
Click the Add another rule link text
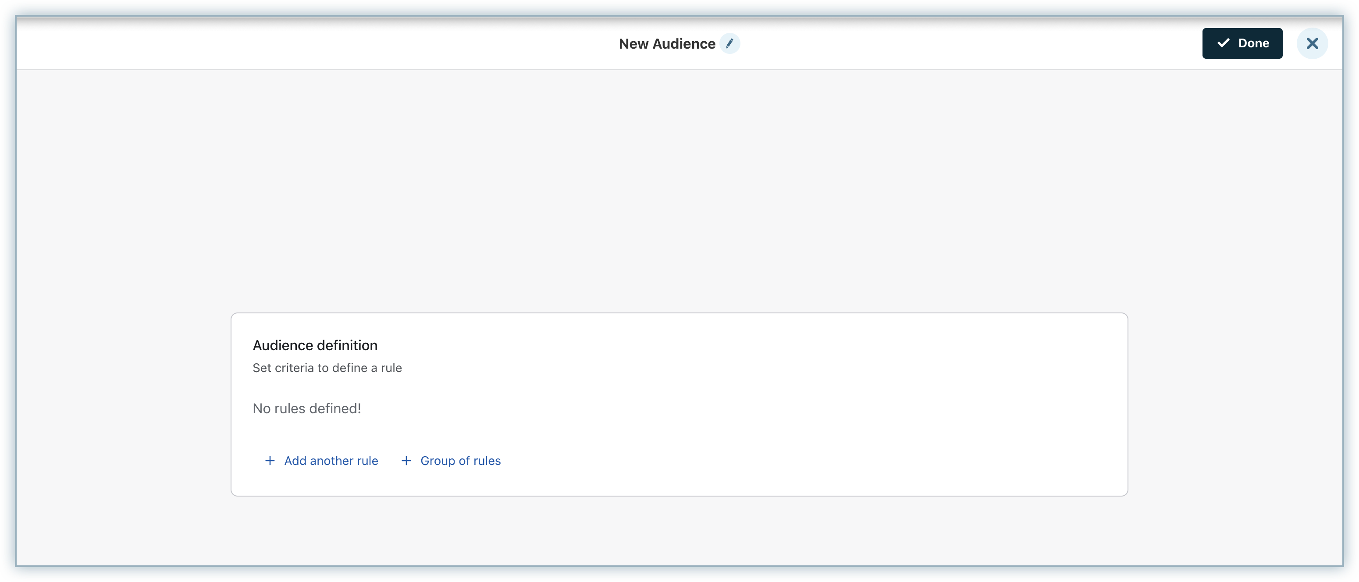[331, 461]
